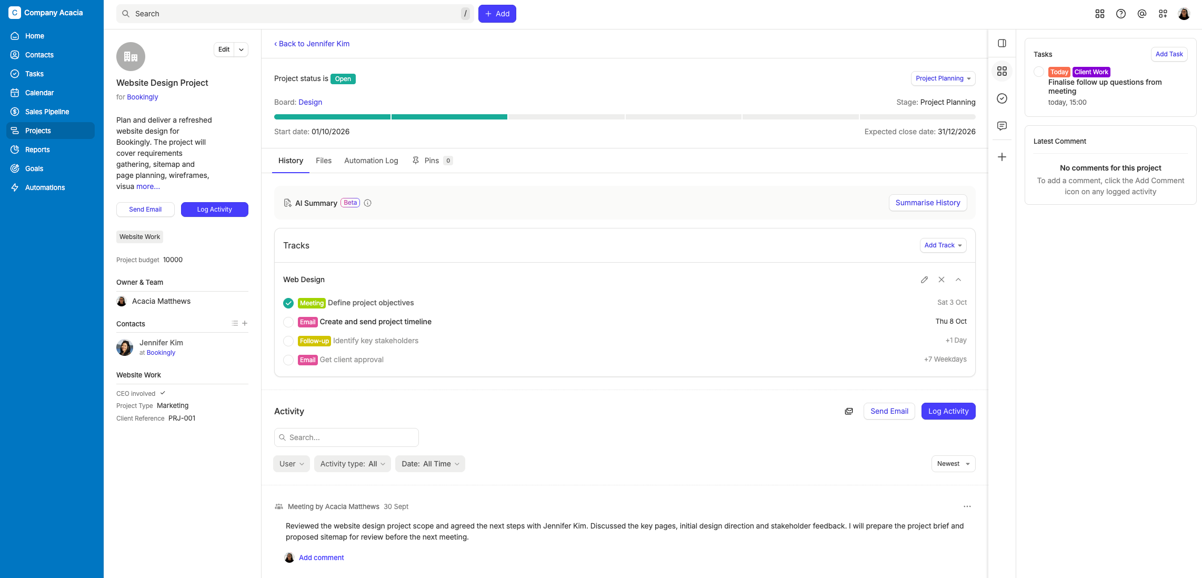Click the Company Acacia logo icon
This screenshot has width=1202, height=578.
[x=15, y=13]
